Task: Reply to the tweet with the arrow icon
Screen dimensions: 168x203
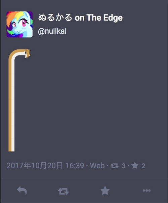Action: coord(22,191)
